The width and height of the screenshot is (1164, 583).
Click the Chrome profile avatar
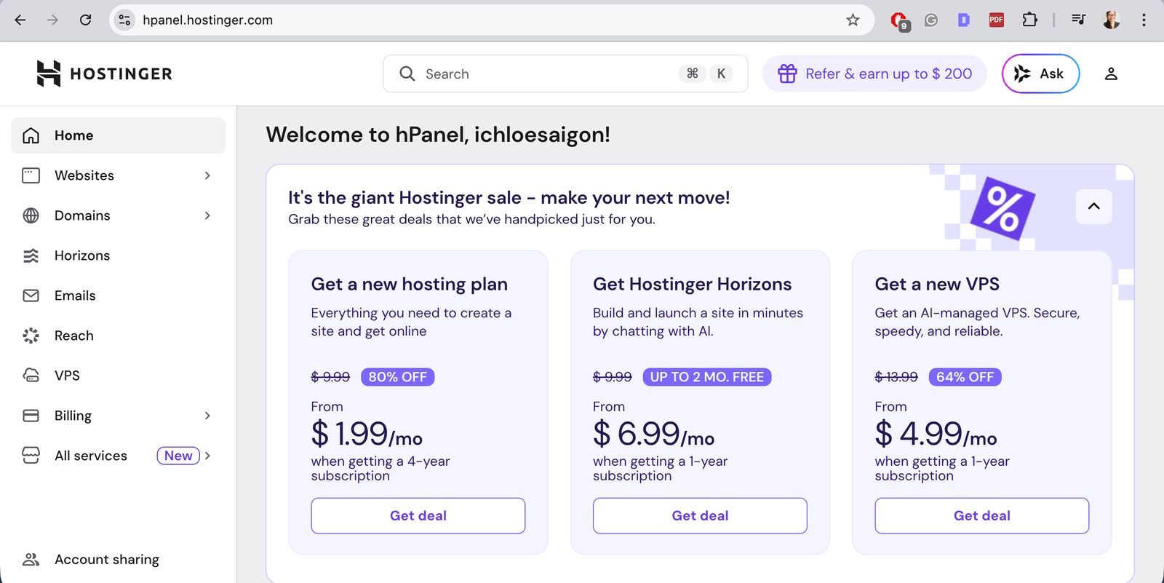point(1111,20)
